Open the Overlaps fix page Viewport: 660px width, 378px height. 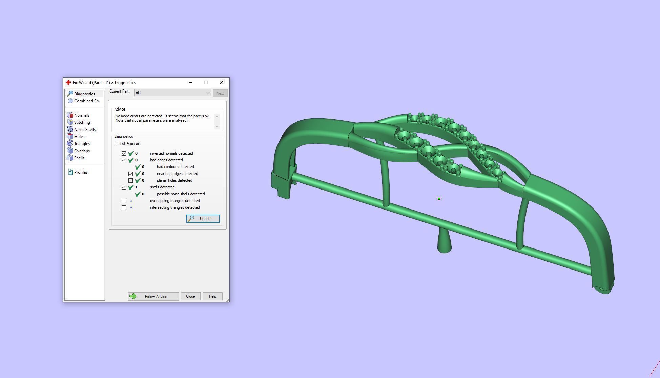[x=82, y=151]
